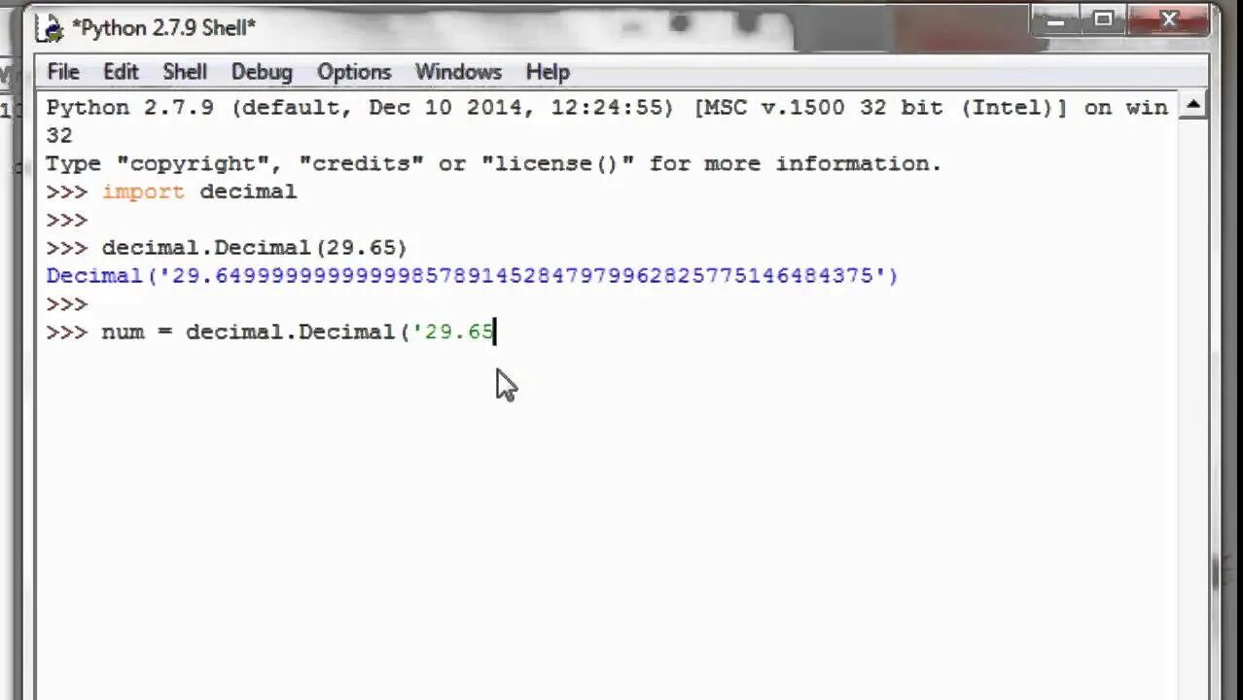Maximize the Python Shell window
The height and width of the screenshot is (700, 1243).
(x=1103, y=19)
